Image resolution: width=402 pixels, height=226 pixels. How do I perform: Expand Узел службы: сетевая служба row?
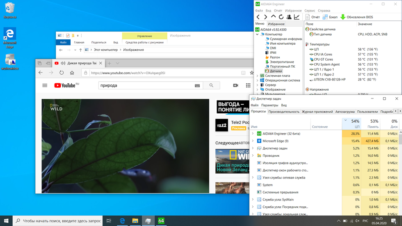click(x=253, y=178)
